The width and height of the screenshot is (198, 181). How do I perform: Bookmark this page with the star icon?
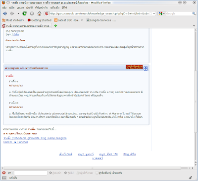(150, 13)
